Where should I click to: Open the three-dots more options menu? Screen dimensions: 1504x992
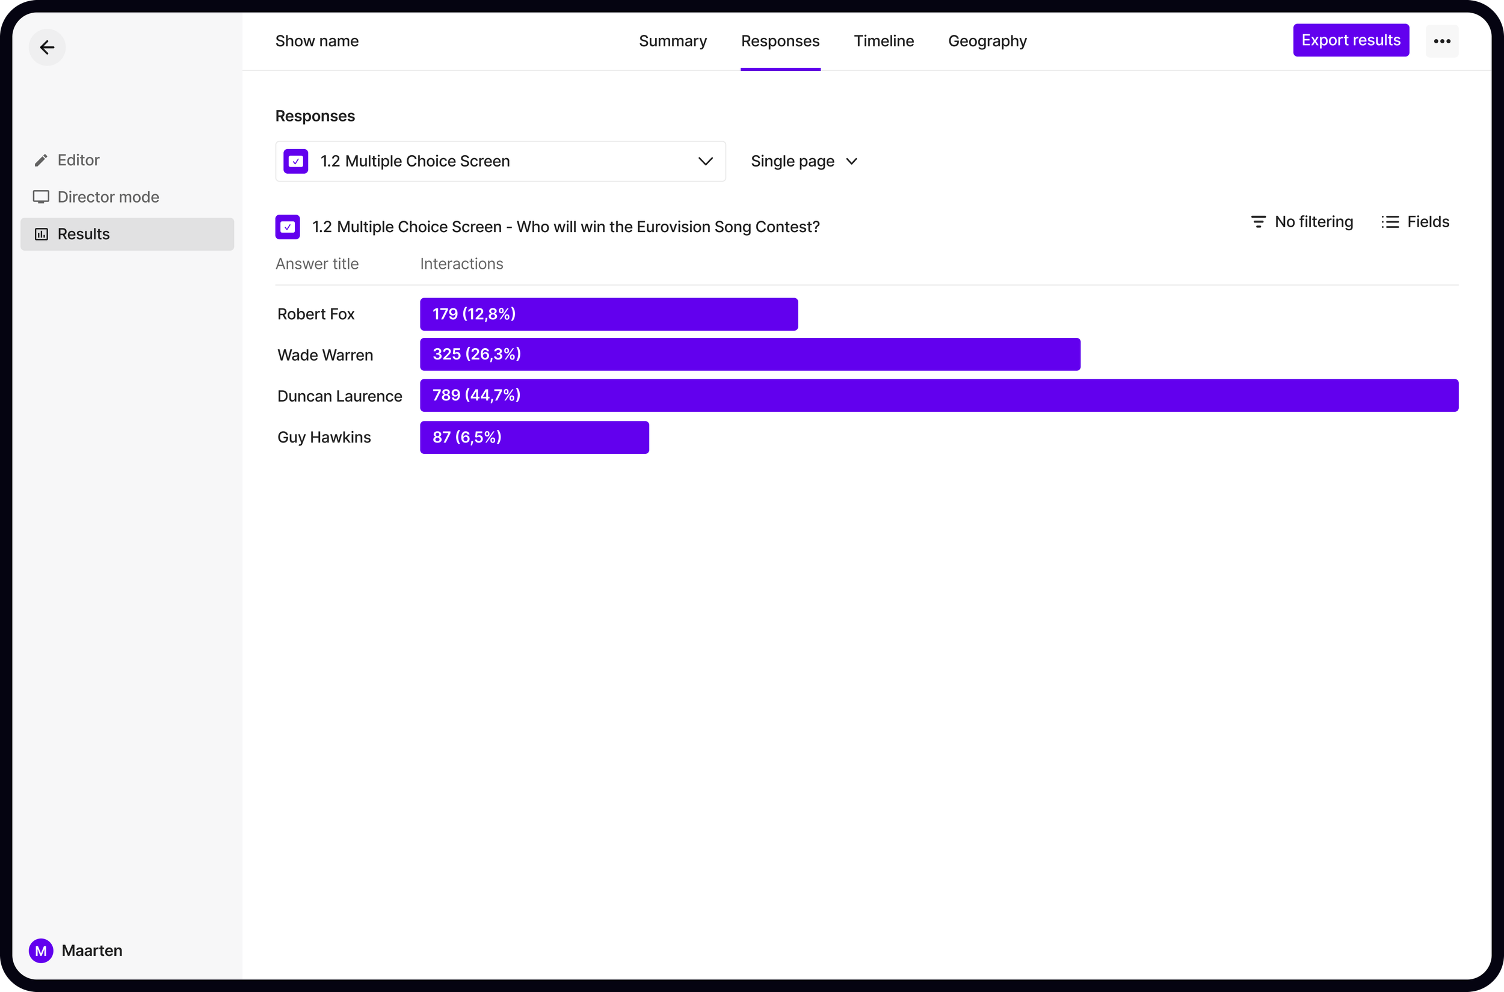pos(1441,41)
